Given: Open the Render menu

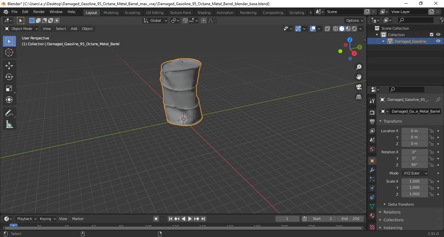Looking at the screenshot, I should pyautogui.click(x=39, y=12).
